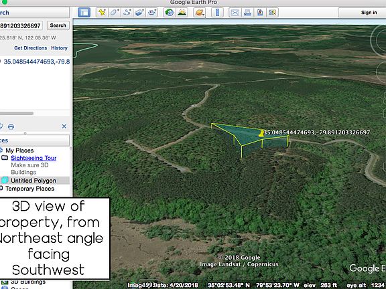Click the print search results icon

tap(11, 126)
